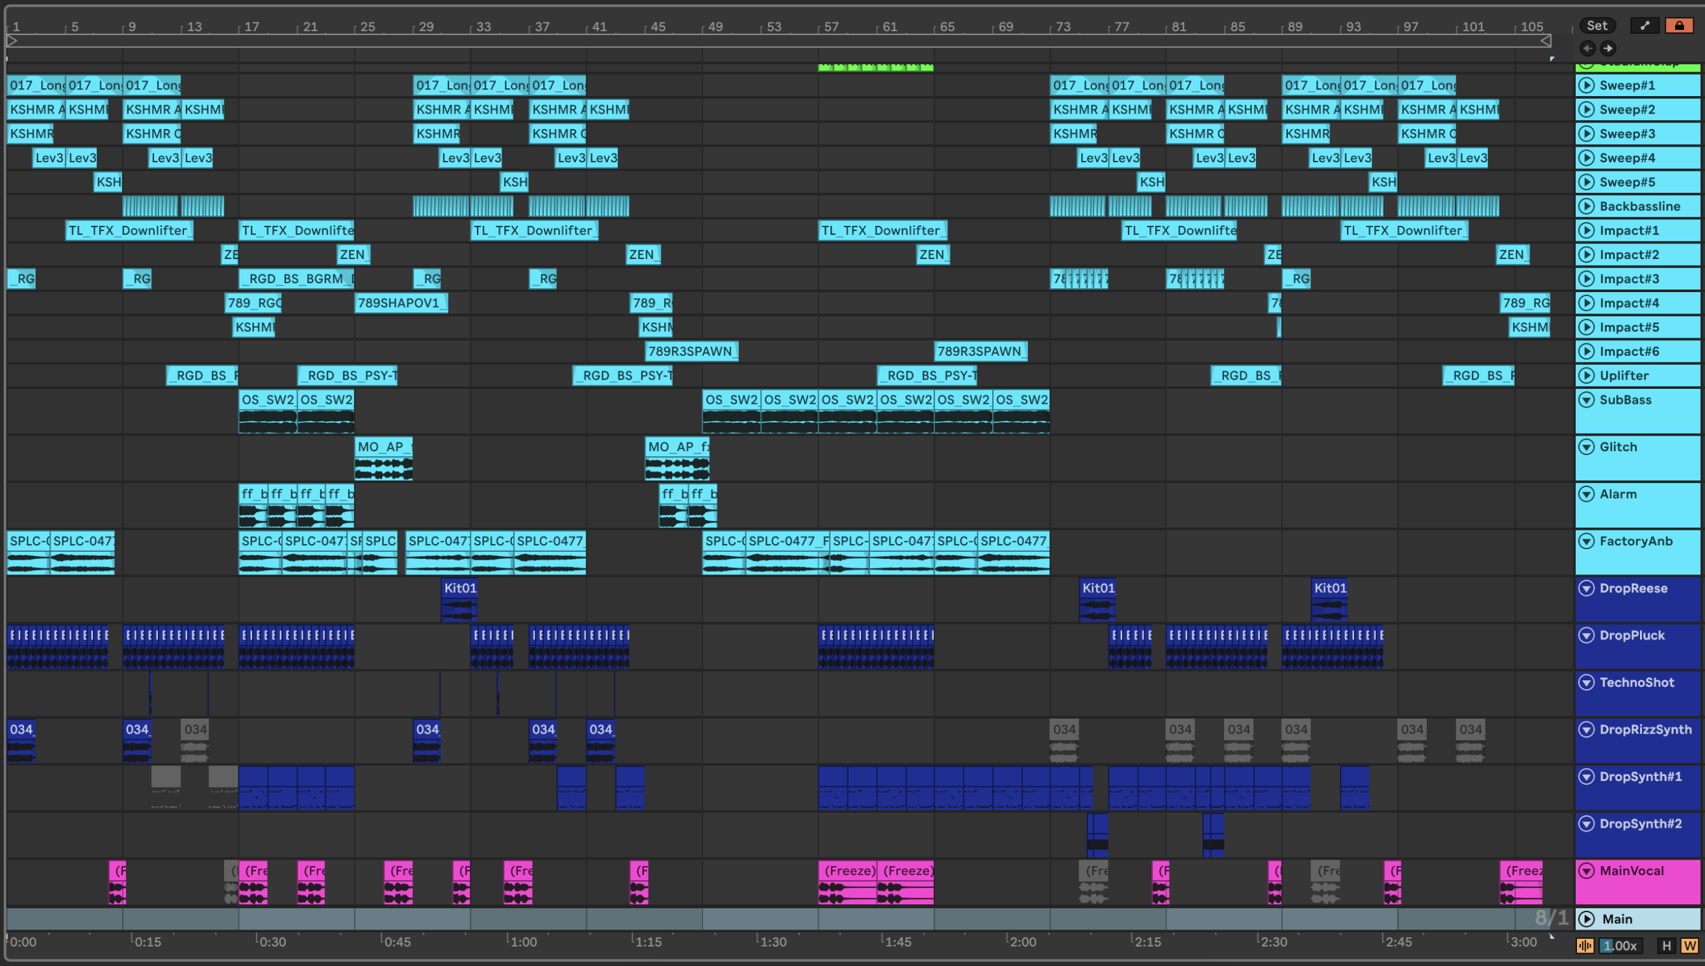Toggle the automation mode button
The image size is (1705, 966).
pos(1645,26)
